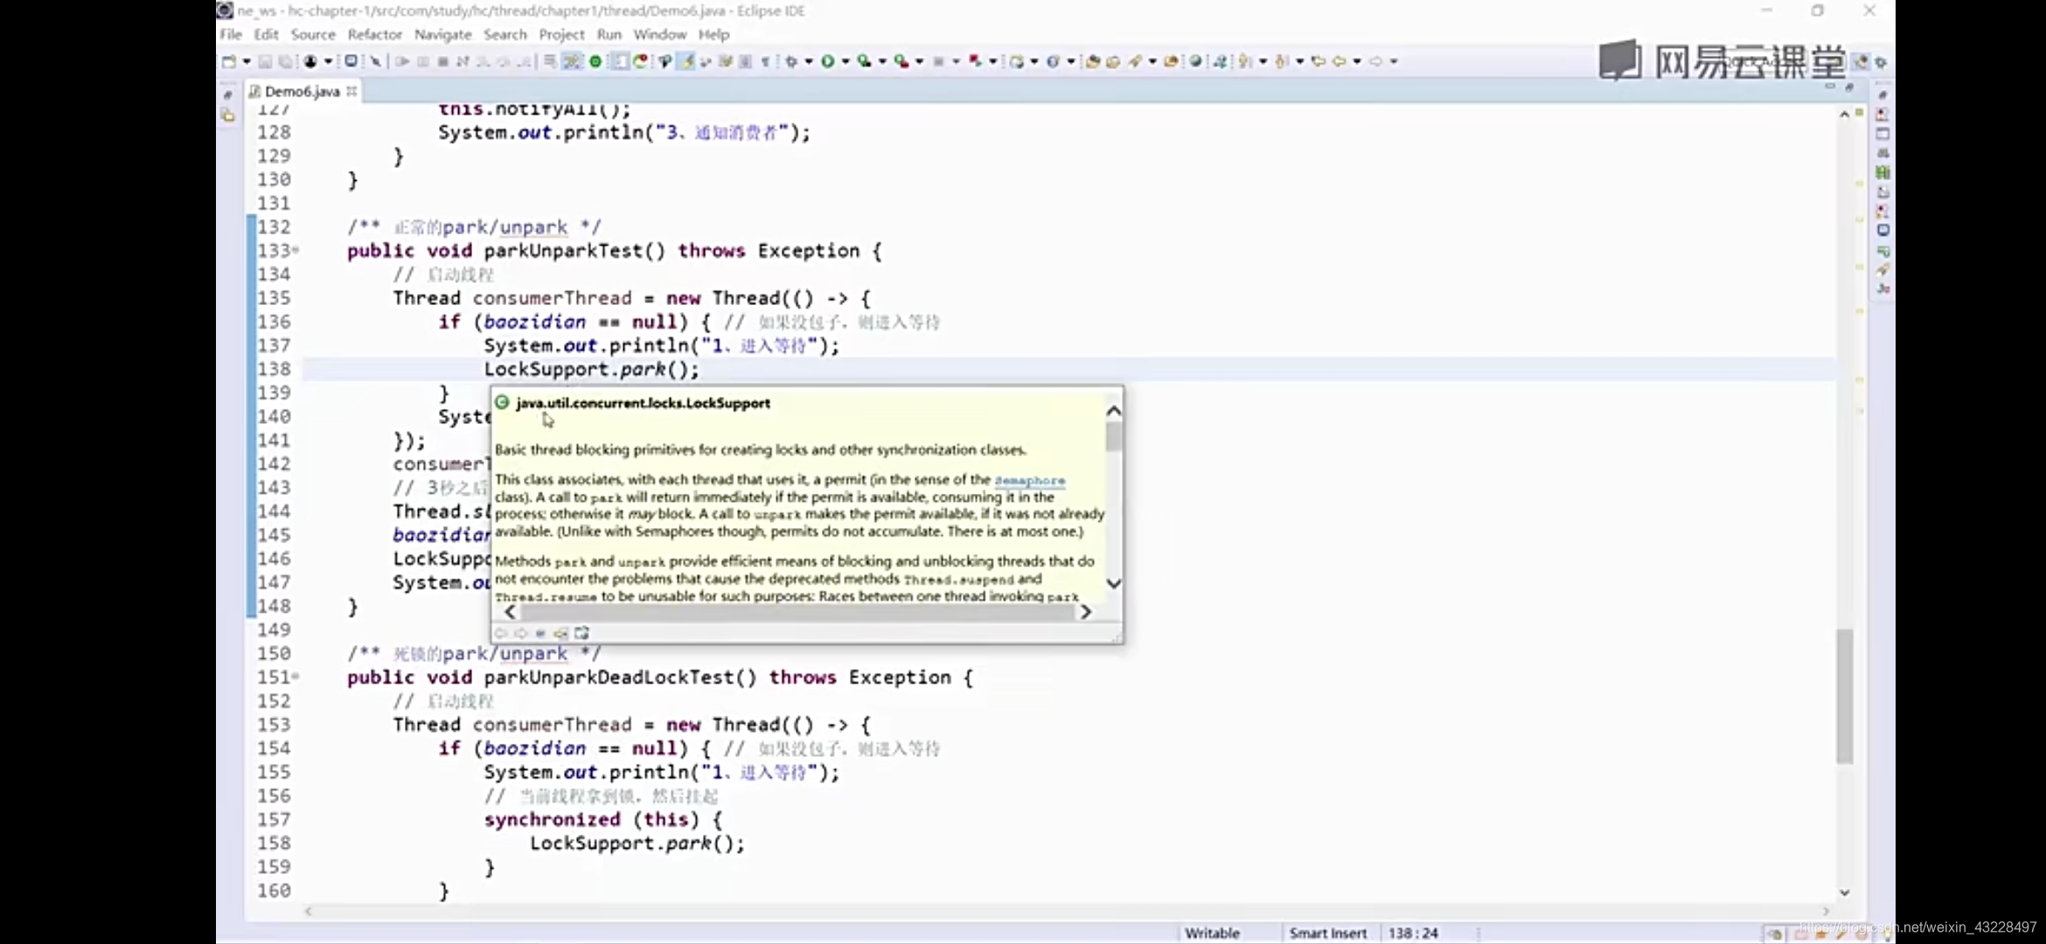2046x944 pixels.
Task: Click the Open Type toolbar icon
Action: pyautogui.click(x=1092, y=61)
